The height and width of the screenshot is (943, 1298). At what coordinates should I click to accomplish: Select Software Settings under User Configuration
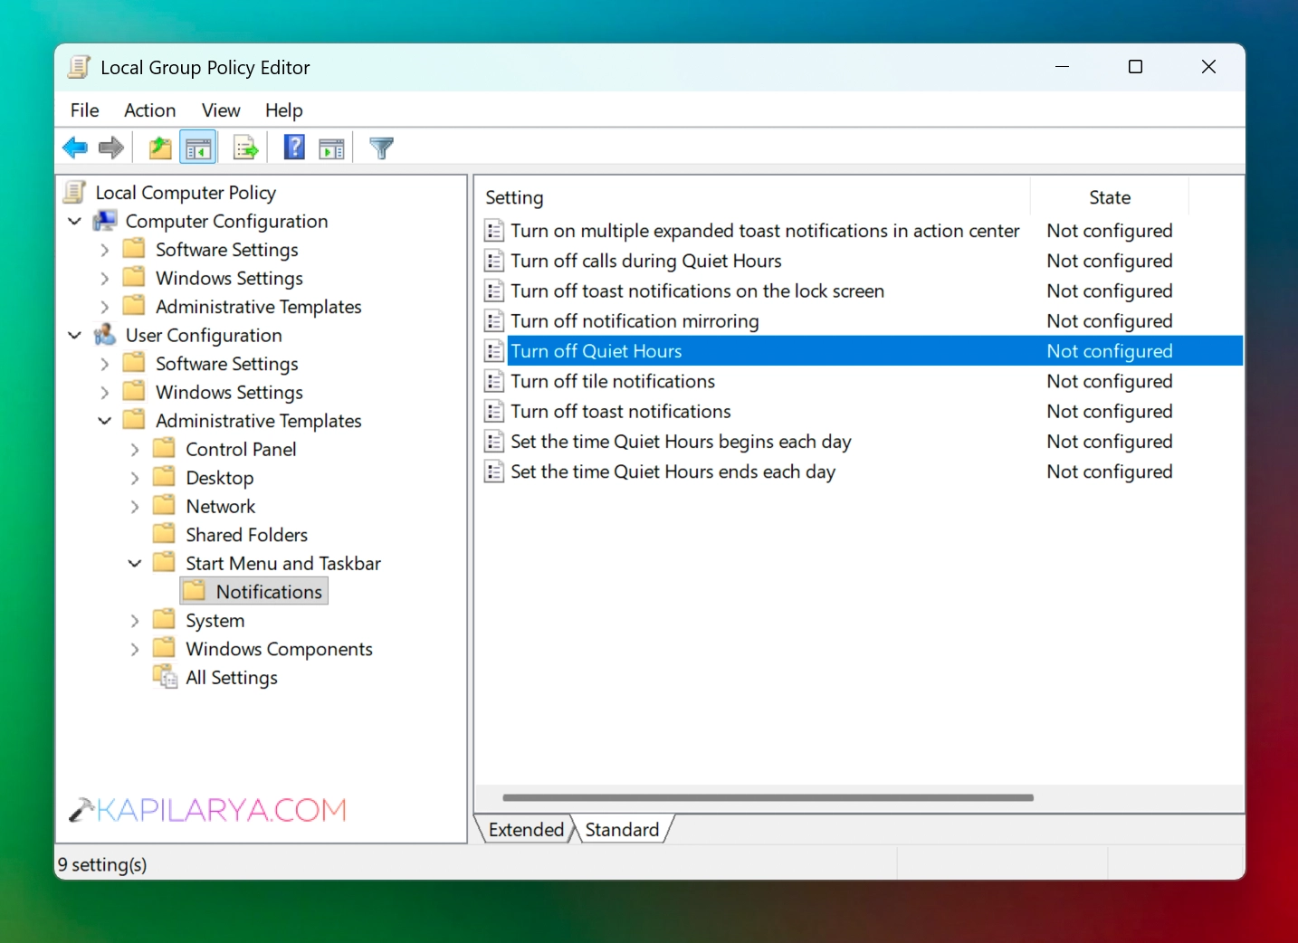pyautogui.click(x=226, y=364)
